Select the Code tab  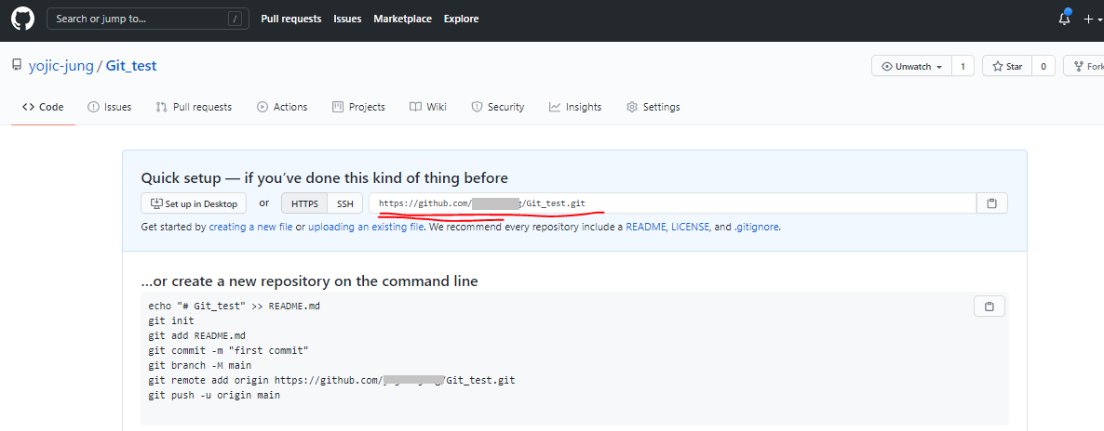coord(43,107)
